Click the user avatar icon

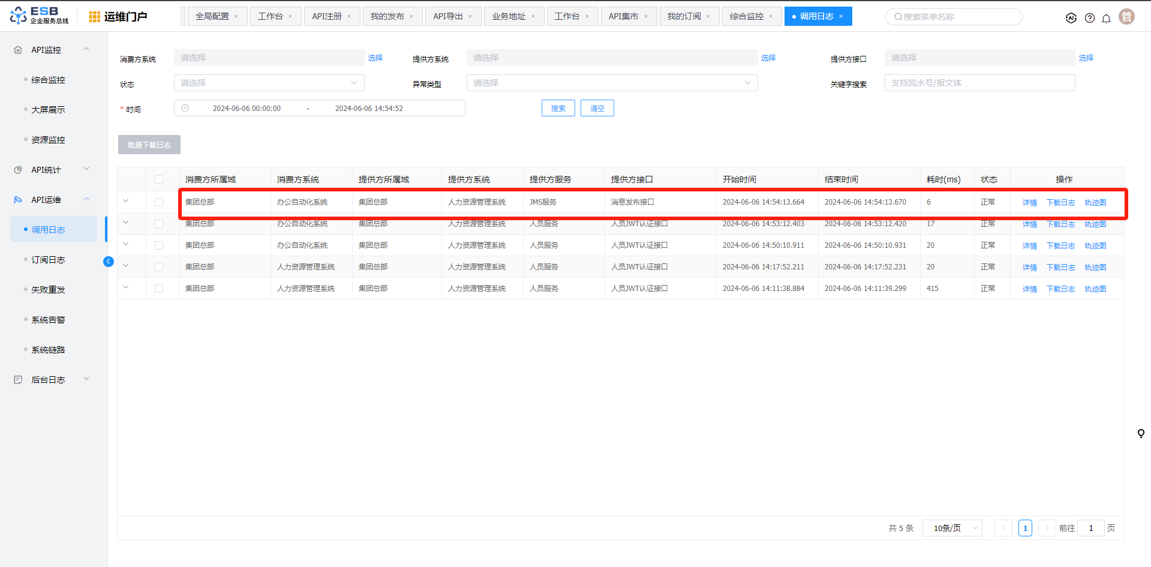tap(1127, 17)
